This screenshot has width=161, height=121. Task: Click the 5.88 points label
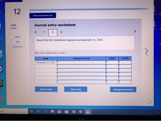point(13,26)
